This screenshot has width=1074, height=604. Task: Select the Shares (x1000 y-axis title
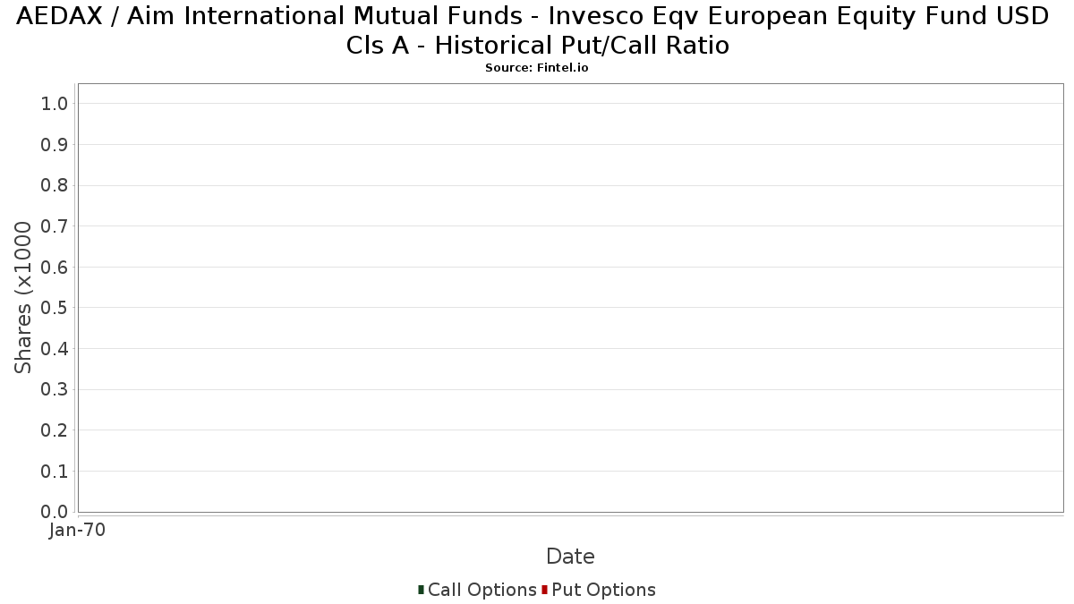tap(24, 298)
